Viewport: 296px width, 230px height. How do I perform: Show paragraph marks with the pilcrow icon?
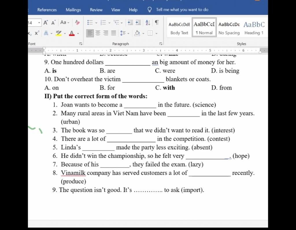click(x=157, y=22)
